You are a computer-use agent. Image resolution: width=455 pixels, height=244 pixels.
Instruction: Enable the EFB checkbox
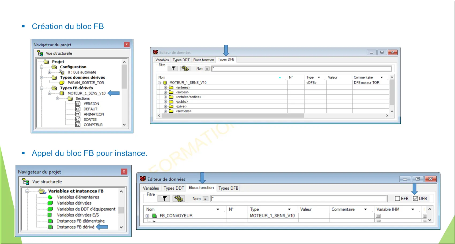coord(397,198)
